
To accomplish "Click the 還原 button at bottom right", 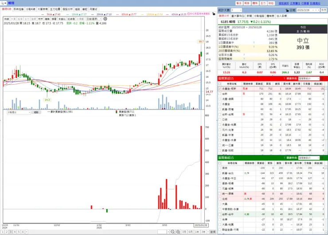I will tap(213, 231).
